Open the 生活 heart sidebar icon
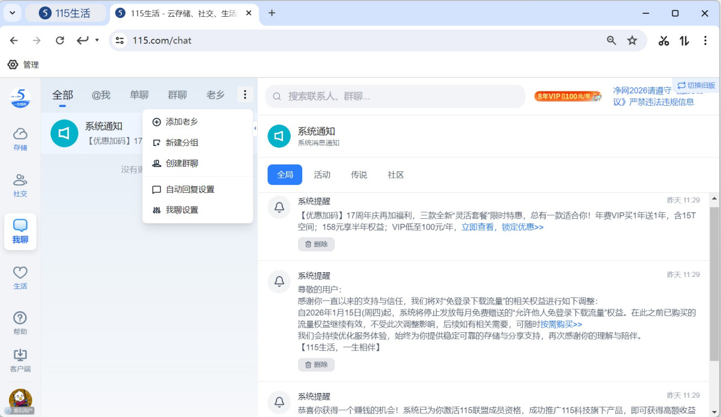Screen dimensions: 721x417 coord(20,278)
